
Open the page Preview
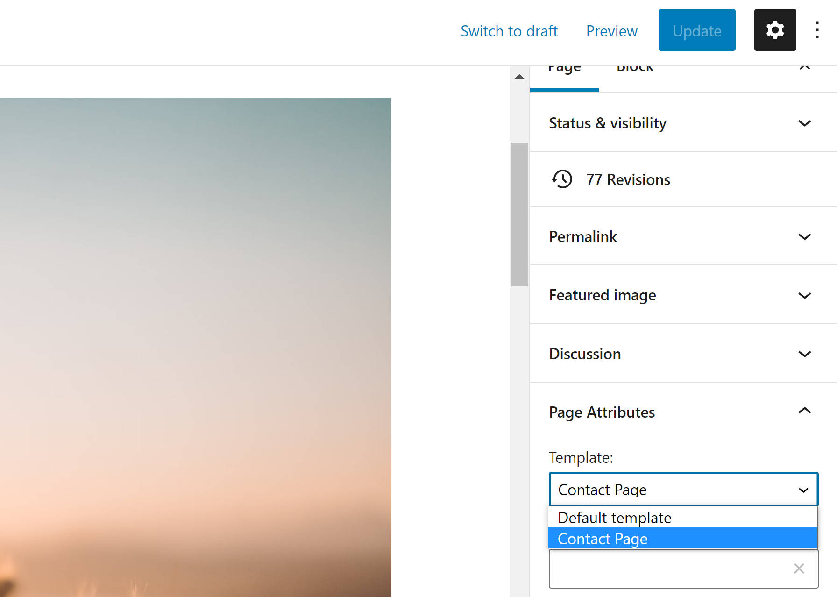point(611,31)
